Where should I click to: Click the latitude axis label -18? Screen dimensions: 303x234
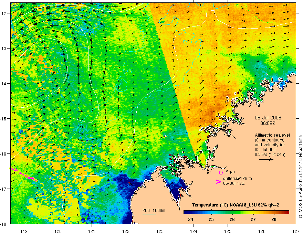click(3, 224)
